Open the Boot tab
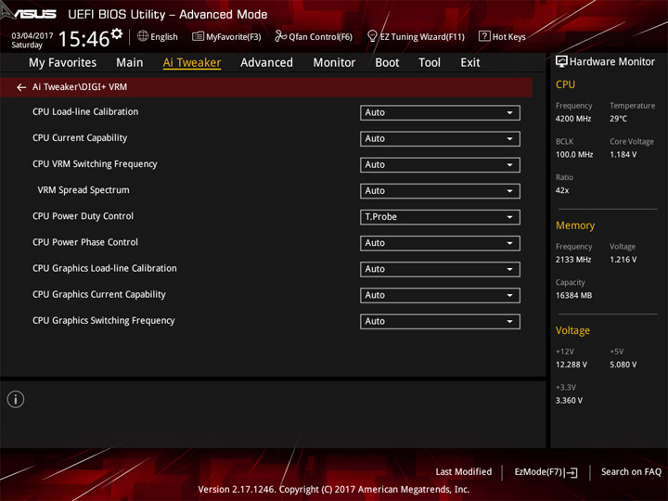The image size is (668, 501). click(387, 63)
